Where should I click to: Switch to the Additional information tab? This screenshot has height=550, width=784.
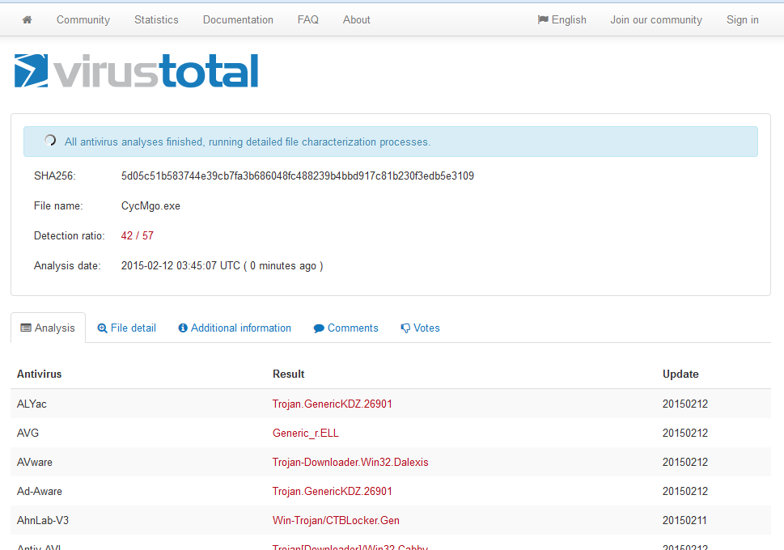pos(235,328)
